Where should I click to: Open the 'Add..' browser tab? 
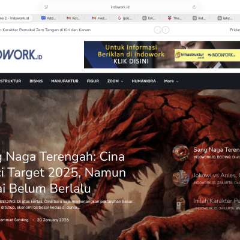tap(49, 18)
